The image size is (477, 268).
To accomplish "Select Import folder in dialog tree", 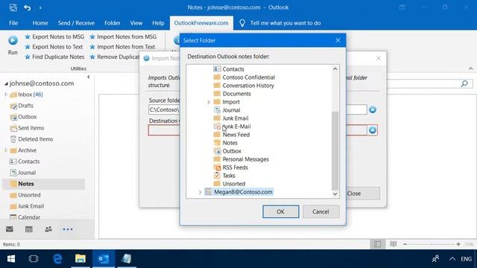I will coord(227,102).
